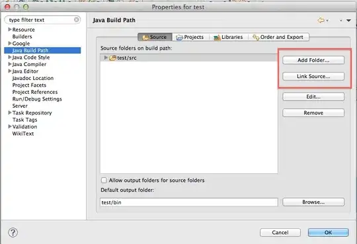Click the back navigation arrow icon
Viewport: 357px width, 244px height.
point(321,20)
